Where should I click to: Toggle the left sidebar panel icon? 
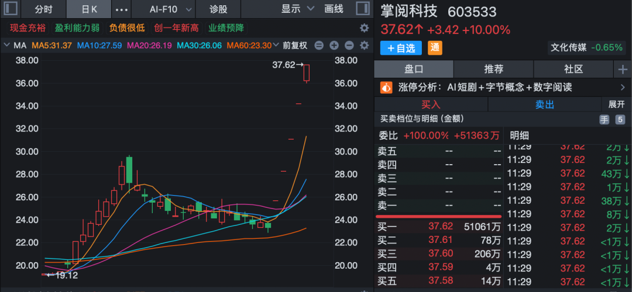pyautogui.click(x=12, y=9)
